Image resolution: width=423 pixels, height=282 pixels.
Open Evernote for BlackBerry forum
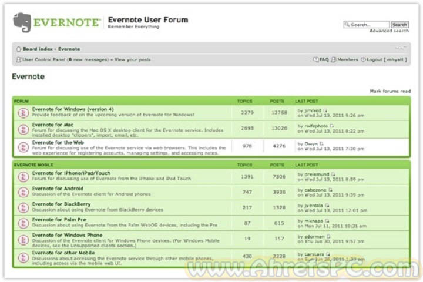(61, 204)
